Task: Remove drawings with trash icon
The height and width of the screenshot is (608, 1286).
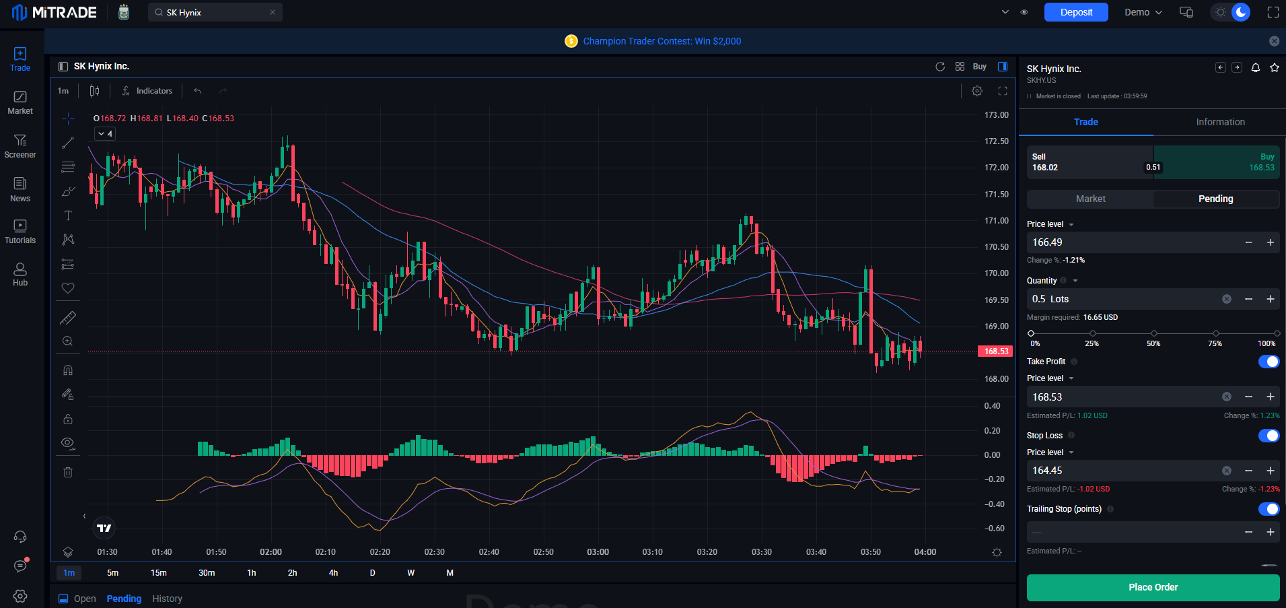Action: point(68,472)
